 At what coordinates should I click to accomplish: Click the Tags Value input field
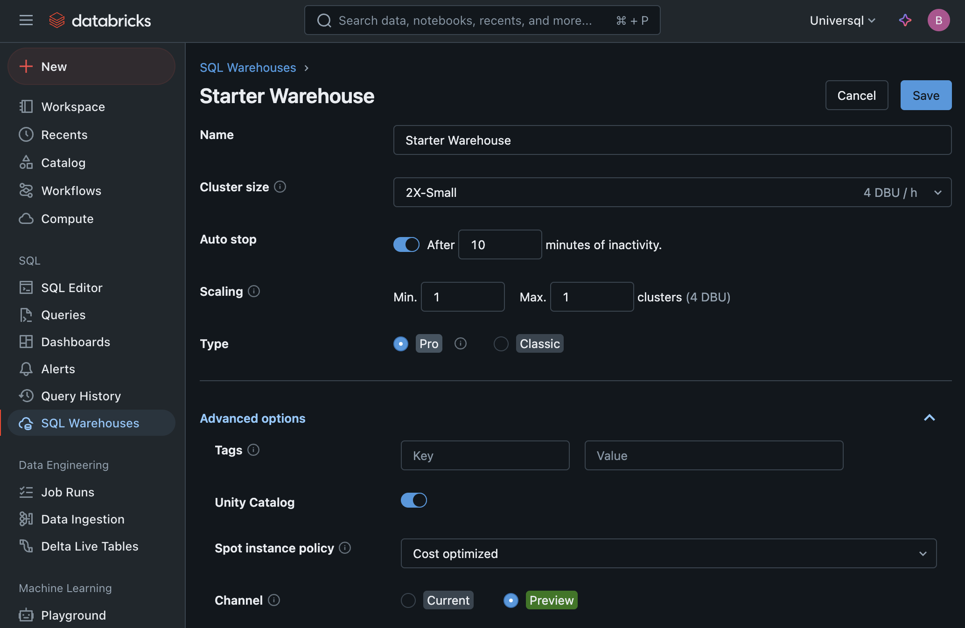pyautogui.click(x=714, y=455)
